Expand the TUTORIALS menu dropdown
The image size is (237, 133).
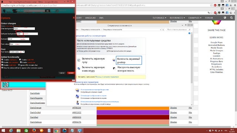tap(159, 18)
